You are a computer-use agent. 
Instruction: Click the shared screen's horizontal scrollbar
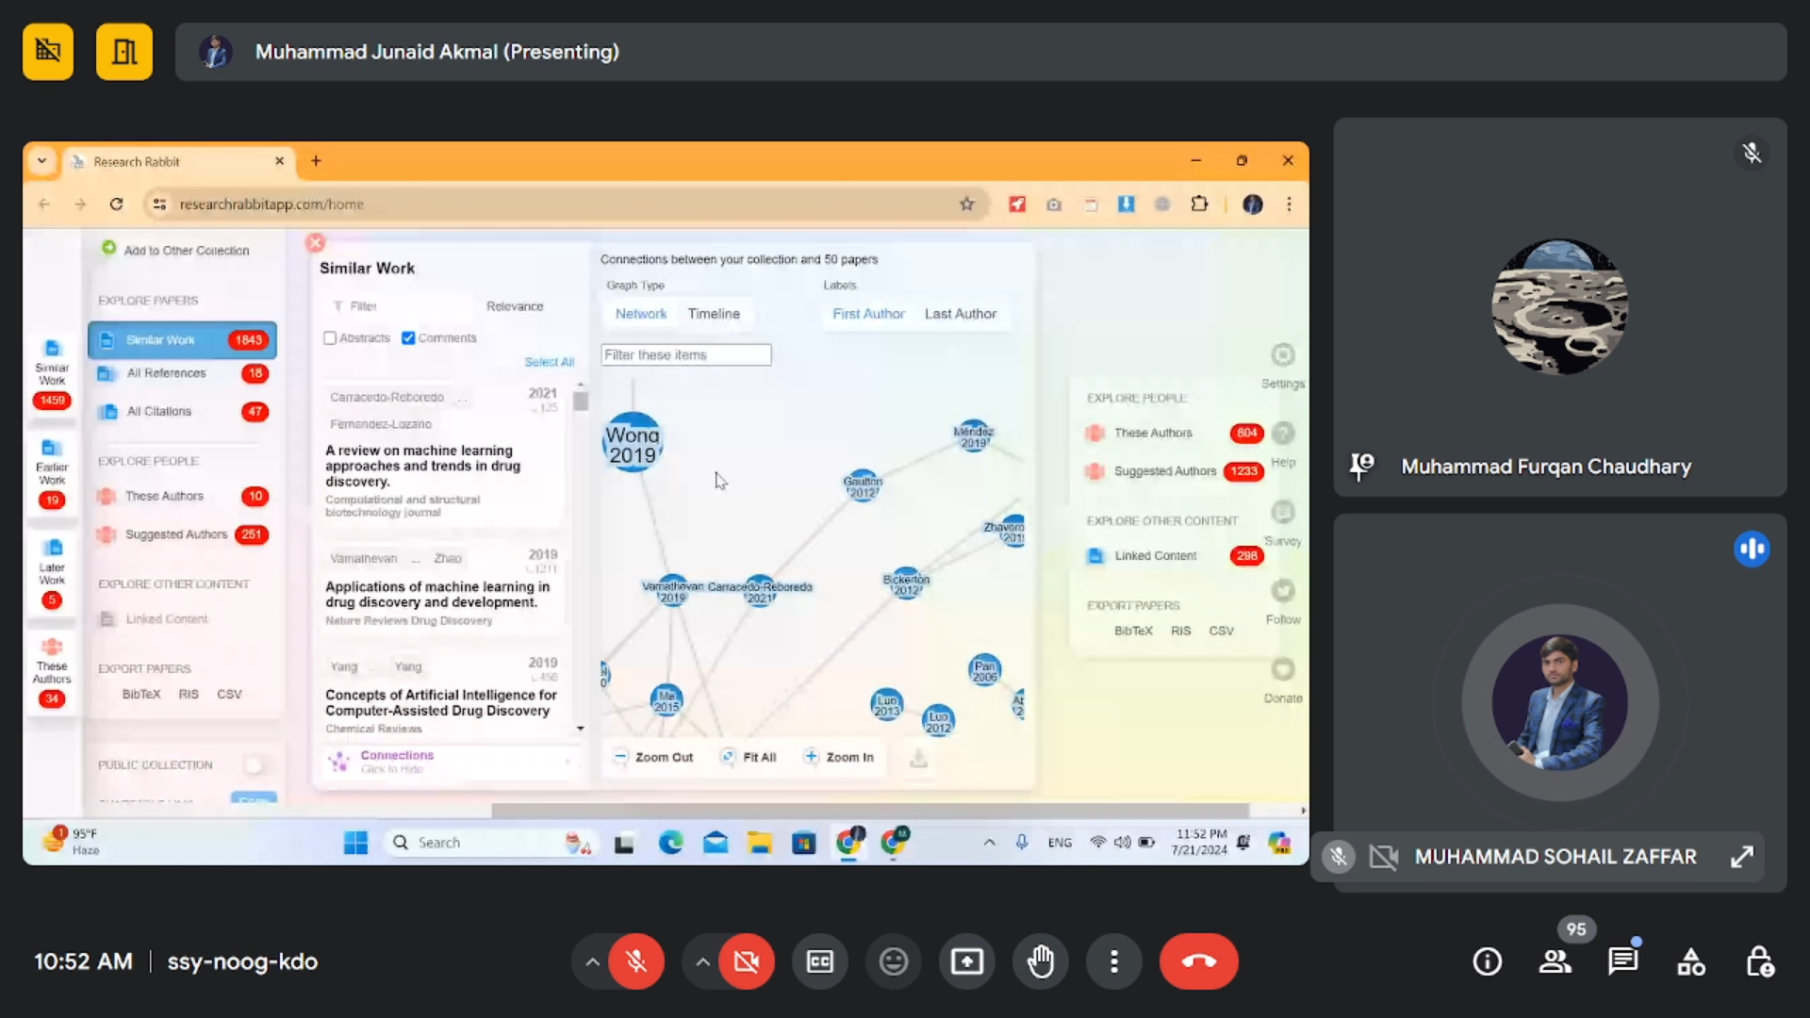pyautogui.click(x=870, y=811)
